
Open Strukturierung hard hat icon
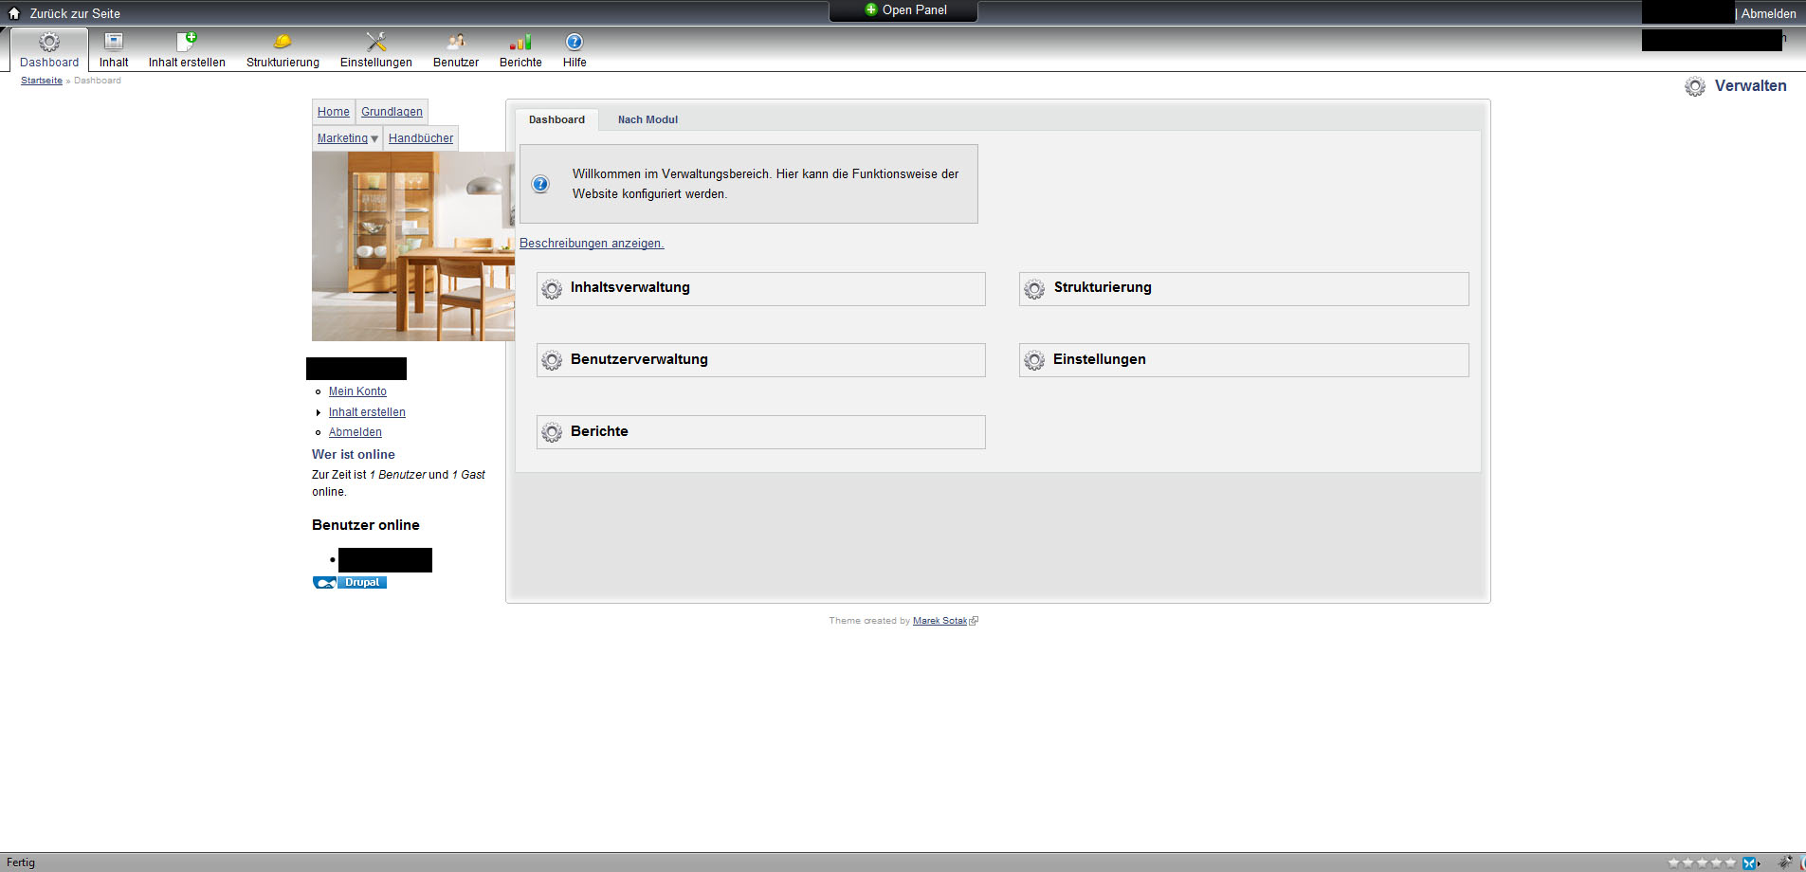(283, 42)
